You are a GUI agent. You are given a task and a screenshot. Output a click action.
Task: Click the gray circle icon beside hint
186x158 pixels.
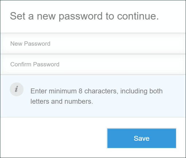point(16,89)
